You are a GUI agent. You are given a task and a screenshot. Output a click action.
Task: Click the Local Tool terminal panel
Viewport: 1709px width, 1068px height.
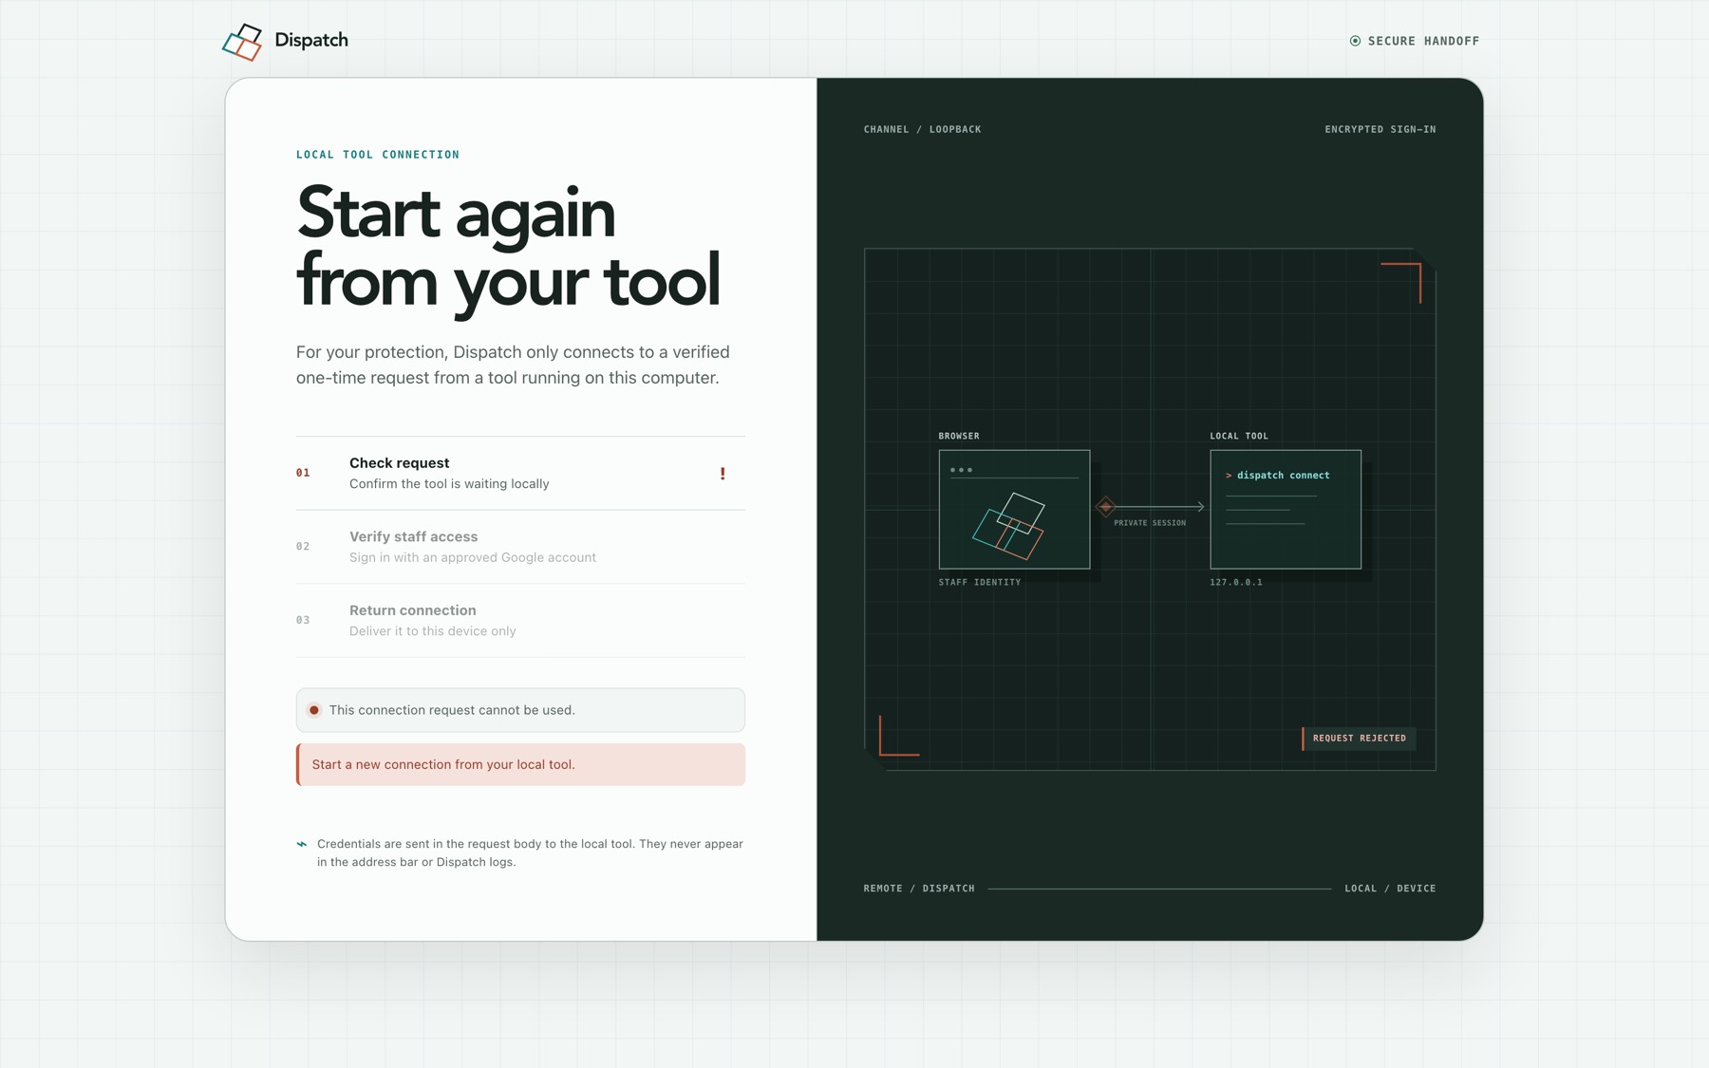point(1286,510)
